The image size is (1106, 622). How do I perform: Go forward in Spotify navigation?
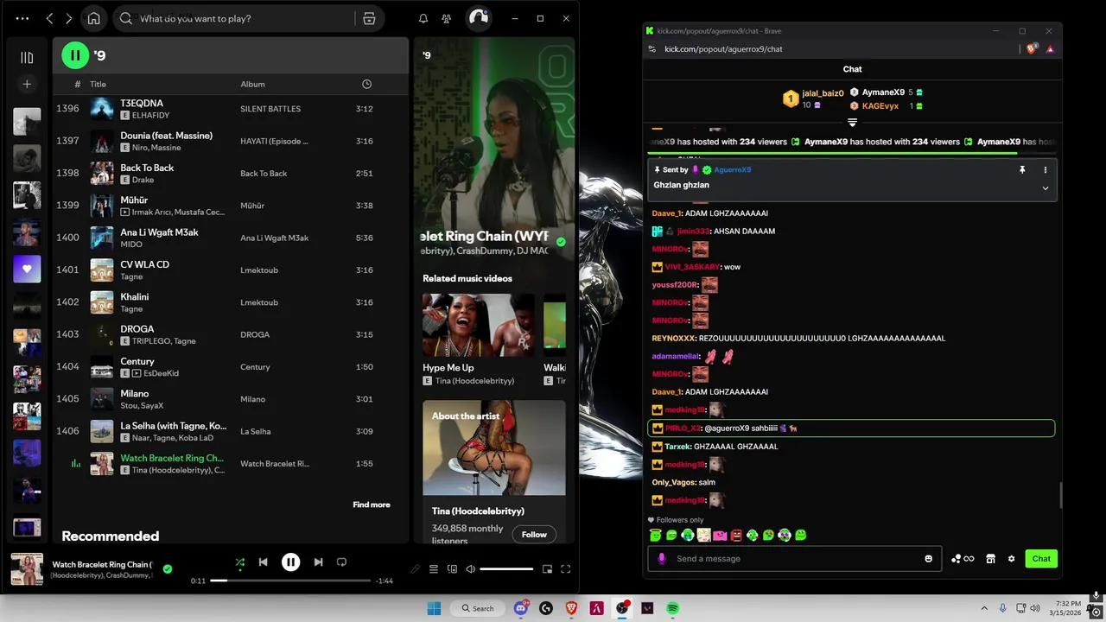pyautogui.click(x=69, y=18)
